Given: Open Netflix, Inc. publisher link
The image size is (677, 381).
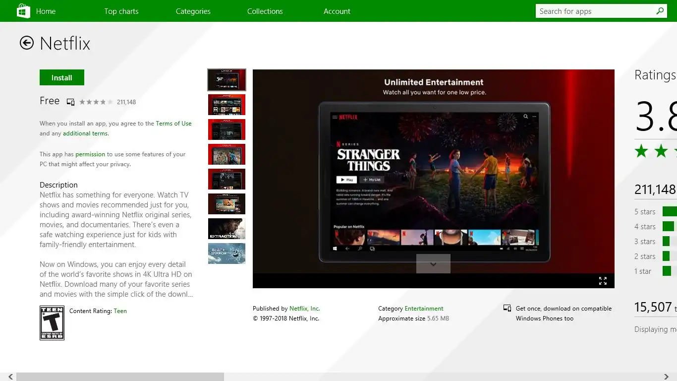Looking at the screenshot, I should (305, 309).
